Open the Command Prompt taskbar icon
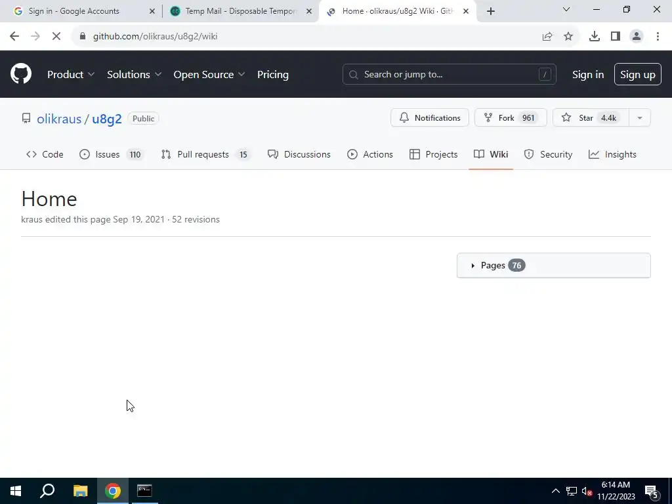 [144, 491]
